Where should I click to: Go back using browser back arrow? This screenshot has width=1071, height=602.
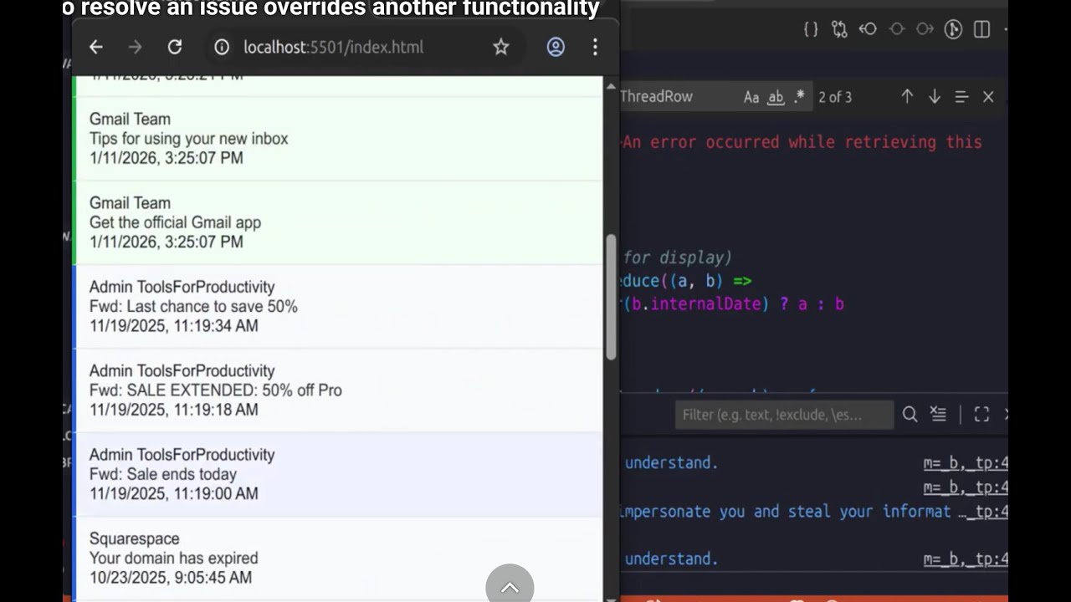[x=96, y=48]
